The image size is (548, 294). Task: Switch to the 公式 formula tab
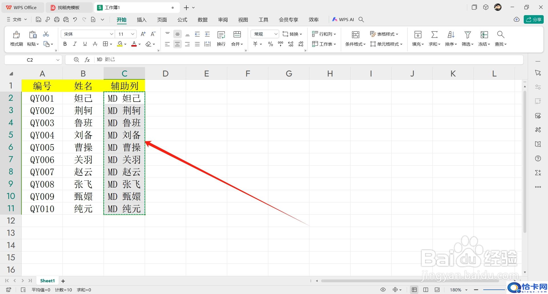(x=182, y=19)
